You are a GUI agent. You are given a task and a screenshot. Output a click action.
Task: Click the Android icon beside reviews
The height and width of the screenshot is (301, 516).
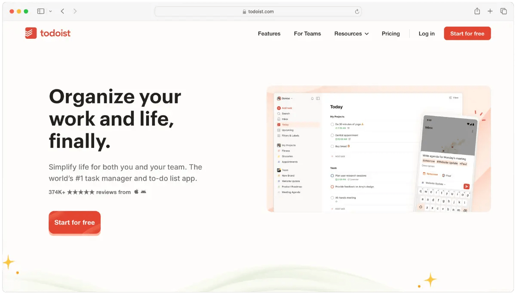tap(144, 192)
